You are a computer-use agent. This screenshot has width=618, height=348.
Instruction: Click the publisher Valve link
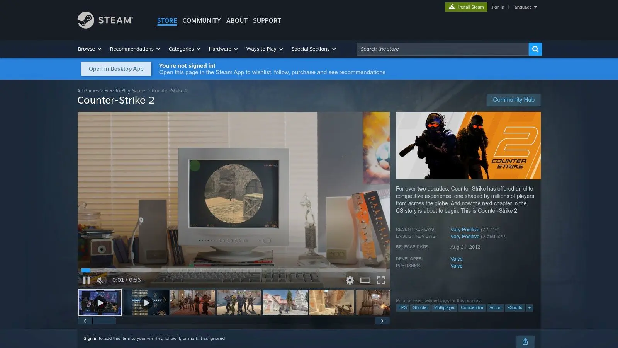(x=456, y=266)
